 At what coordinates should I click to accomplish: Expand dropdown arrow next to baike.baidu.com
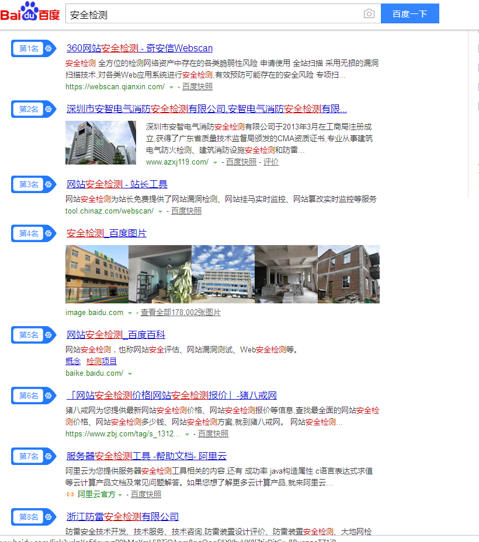tap(130, 373)
